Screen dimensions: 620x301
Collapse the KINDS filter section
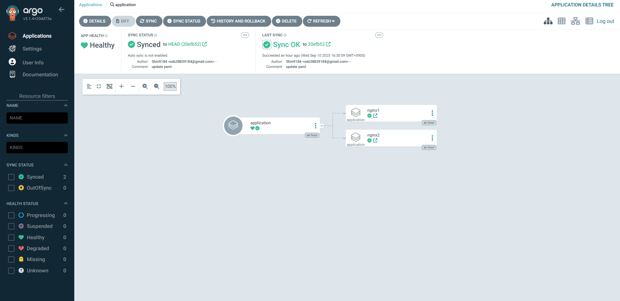coord(66,135)
